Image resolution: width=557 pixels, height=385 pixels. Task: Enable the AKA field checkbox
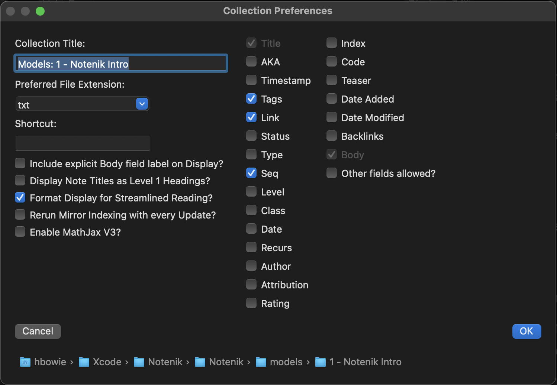[251, 62]
